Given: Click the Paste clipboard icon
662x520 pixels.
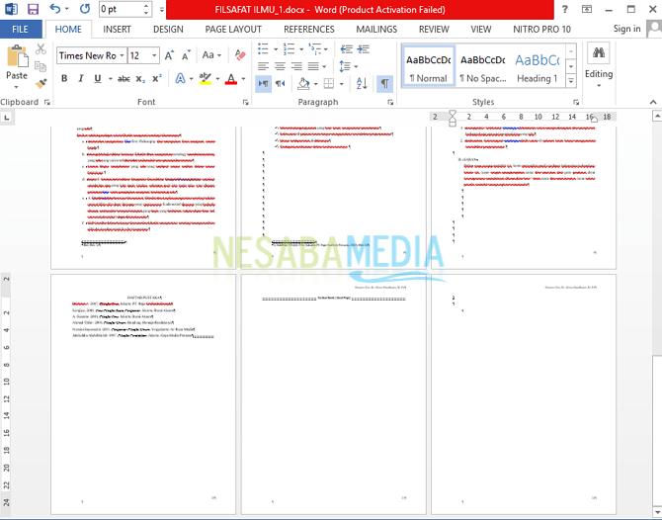Looking at the screenshot, I should coord(18,56).
